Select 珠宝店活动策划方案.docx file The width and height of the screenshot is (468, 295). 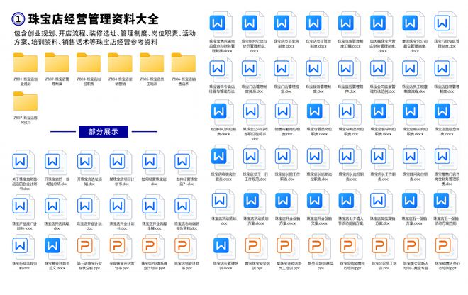pos(255,202)
